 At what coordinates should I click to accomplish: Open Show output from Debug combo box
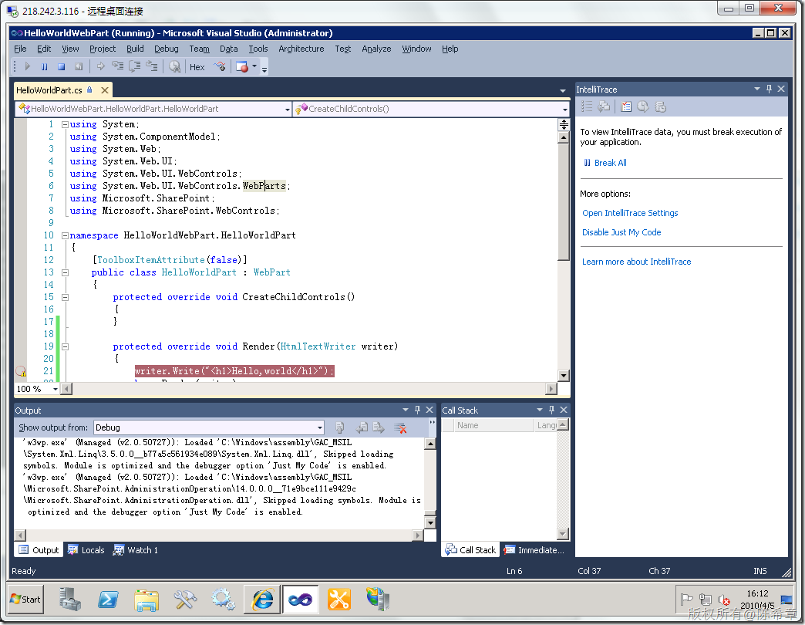point(209,427)
